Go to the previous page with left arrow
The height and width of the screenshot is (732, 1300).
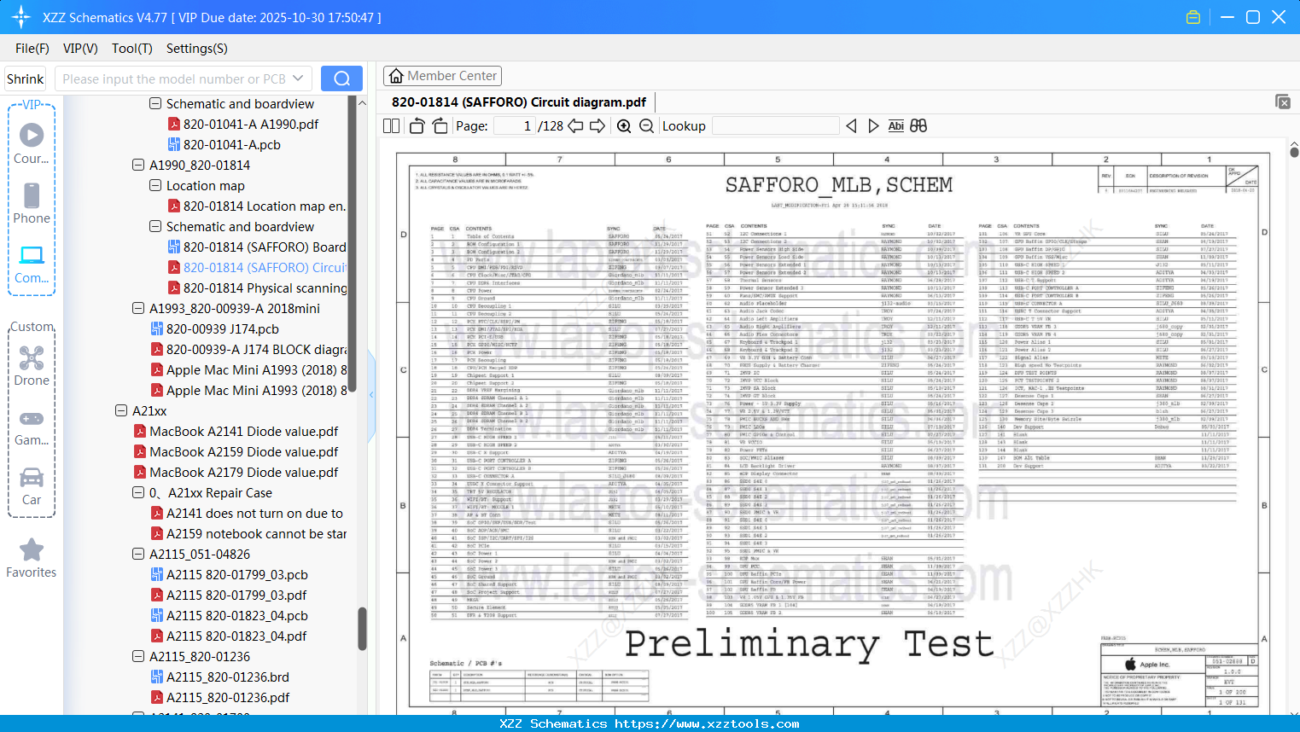(575, 125)
